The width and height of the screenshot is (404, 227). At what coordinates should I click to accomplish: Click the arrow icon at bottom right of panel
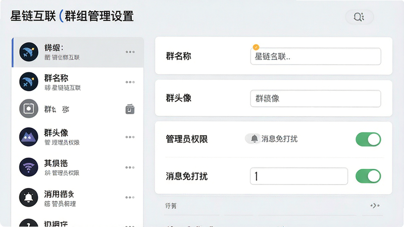375,205
